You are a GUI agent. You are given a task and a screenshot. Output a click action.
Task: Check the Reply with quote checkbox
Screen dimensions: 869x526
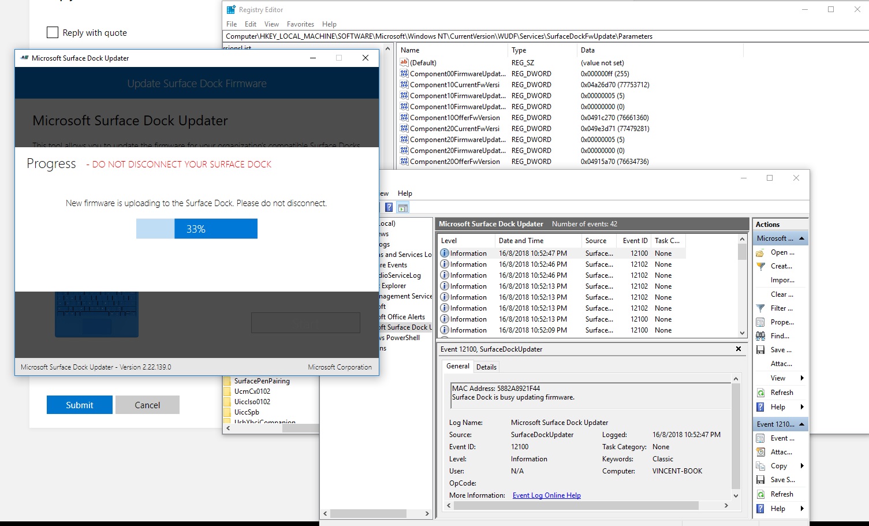point(53,32)
